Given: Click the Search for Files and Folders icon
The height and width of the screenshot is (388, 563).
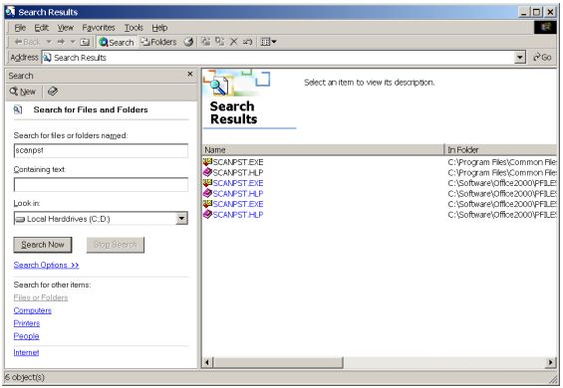Looking at the screenshot, I should click(18, 109).
